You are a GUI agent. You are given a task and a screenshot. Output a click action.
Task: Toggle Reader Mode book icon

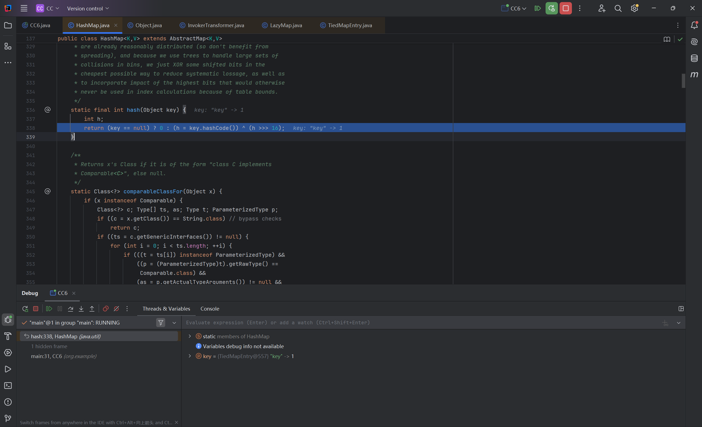click(x=667, y=40)
